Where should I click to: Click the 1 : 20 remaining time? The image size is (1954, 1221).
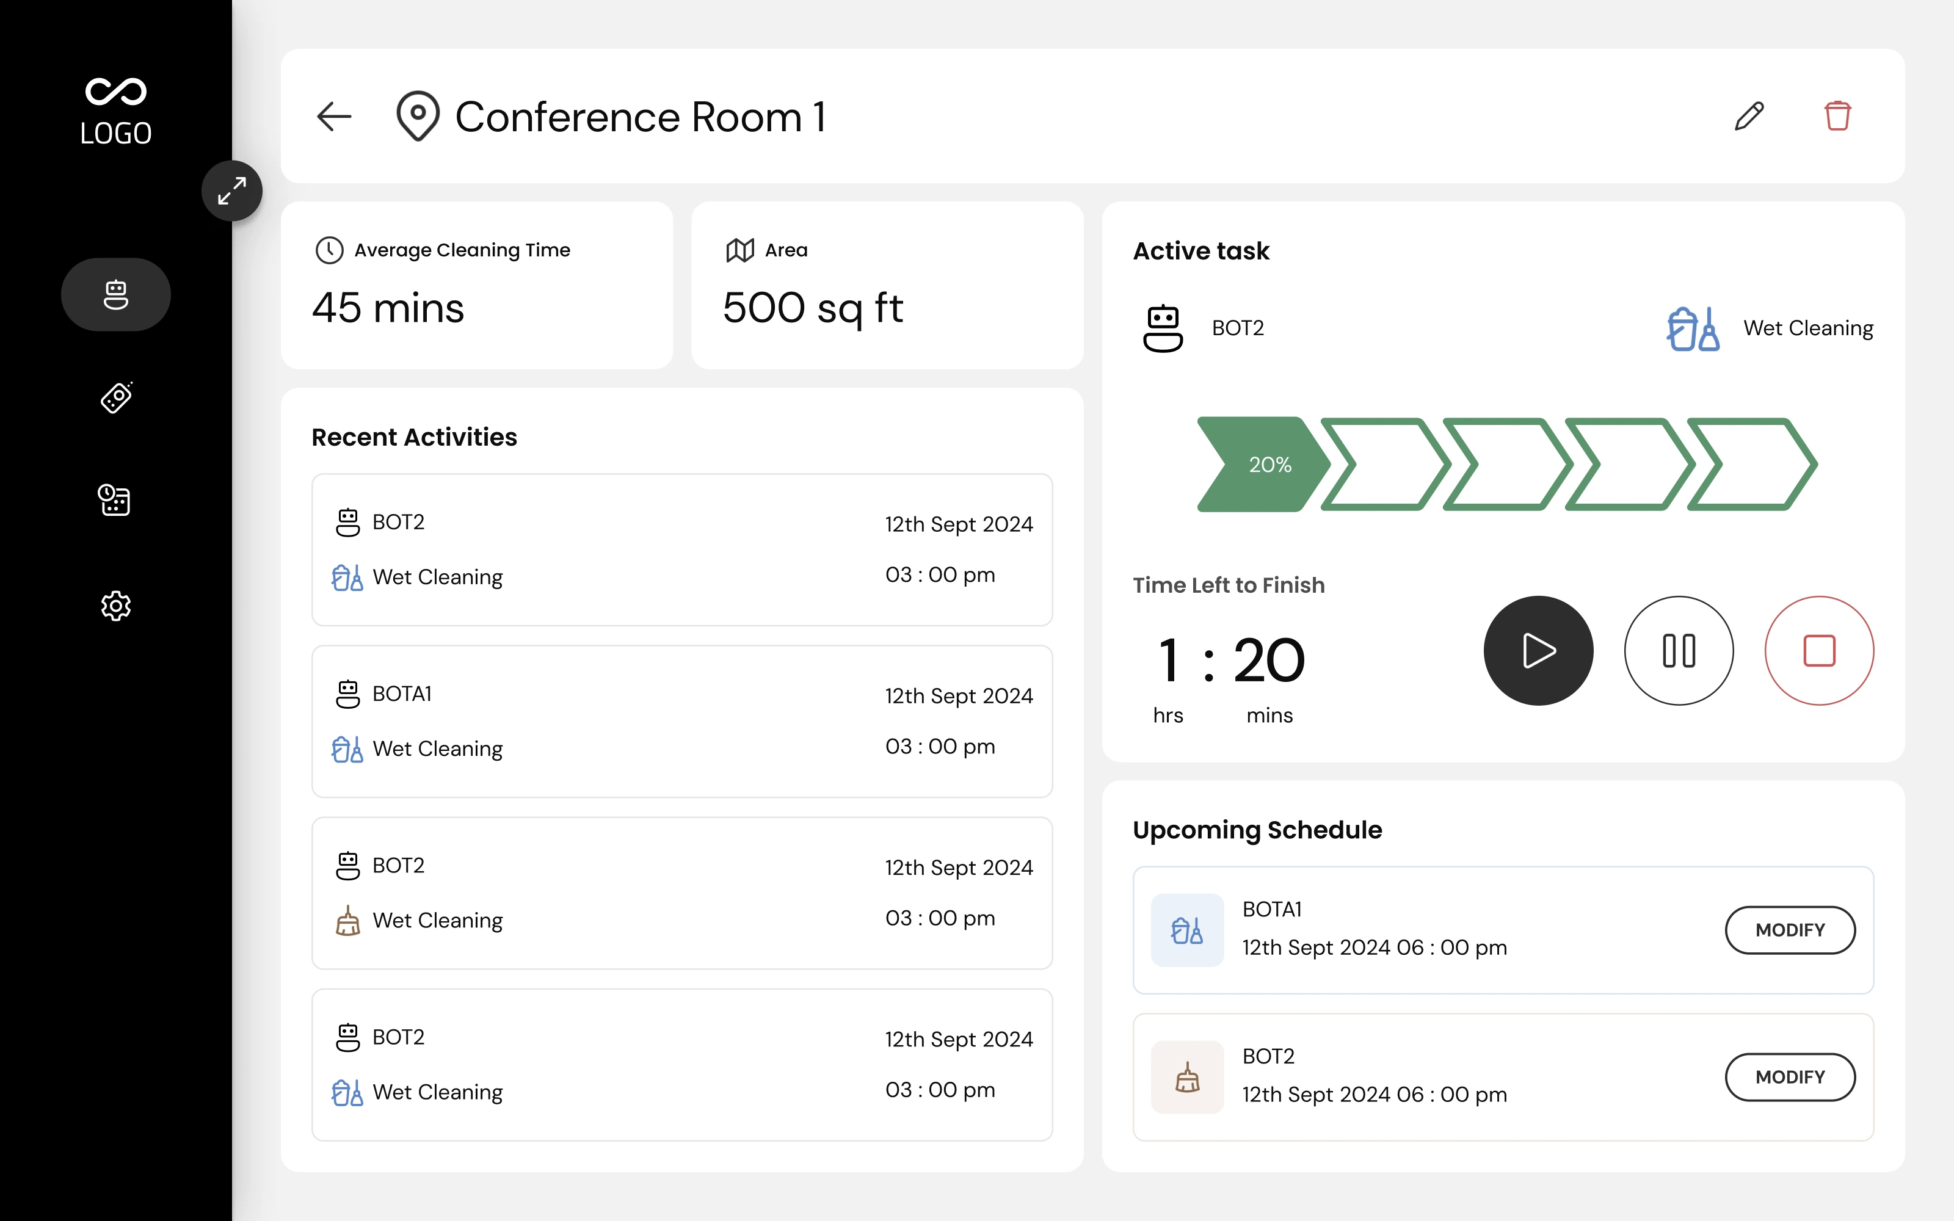pyautogui.click(x=1232, y=661)
